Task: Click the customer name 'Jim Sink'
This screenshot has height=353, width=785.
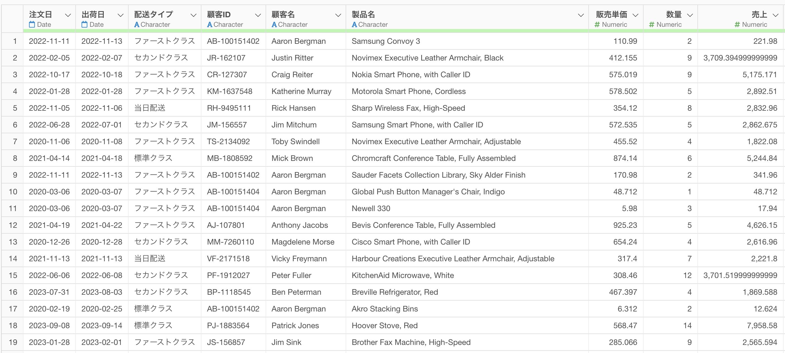Action: [286, 343]
